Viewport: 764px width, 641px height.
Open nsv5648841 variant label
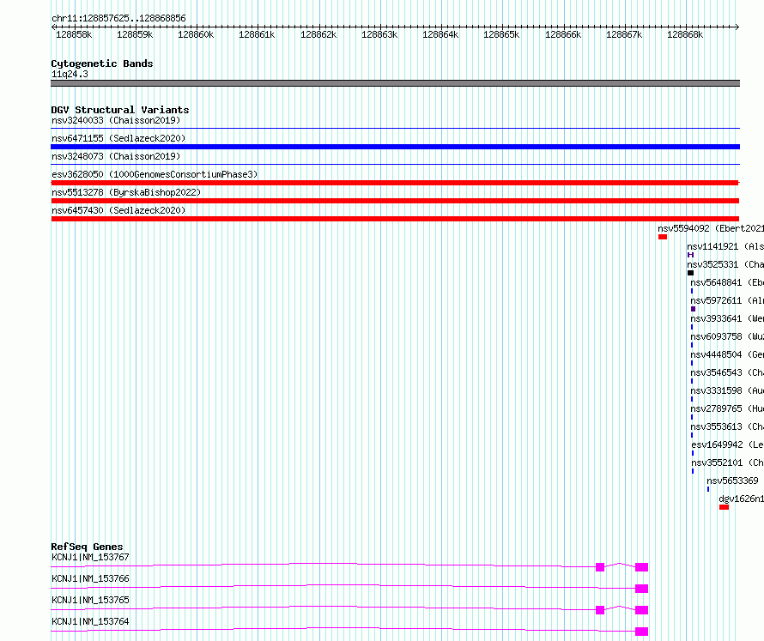point(727,282)
